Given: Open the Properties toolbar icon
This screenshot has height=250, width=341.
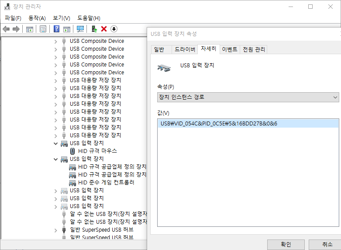Looking at the screenshot, I should (x=43, y=29).
